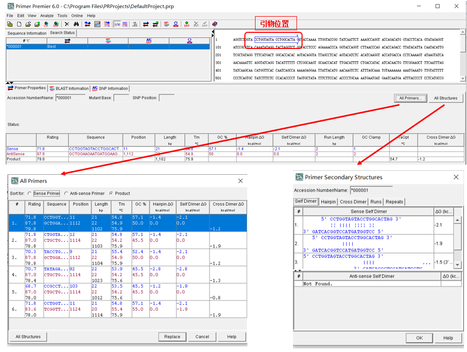Image resolution: width=467 pixels, height=352 pixels.
Task: Open the Repeats tab
Action: pos(394,202)
